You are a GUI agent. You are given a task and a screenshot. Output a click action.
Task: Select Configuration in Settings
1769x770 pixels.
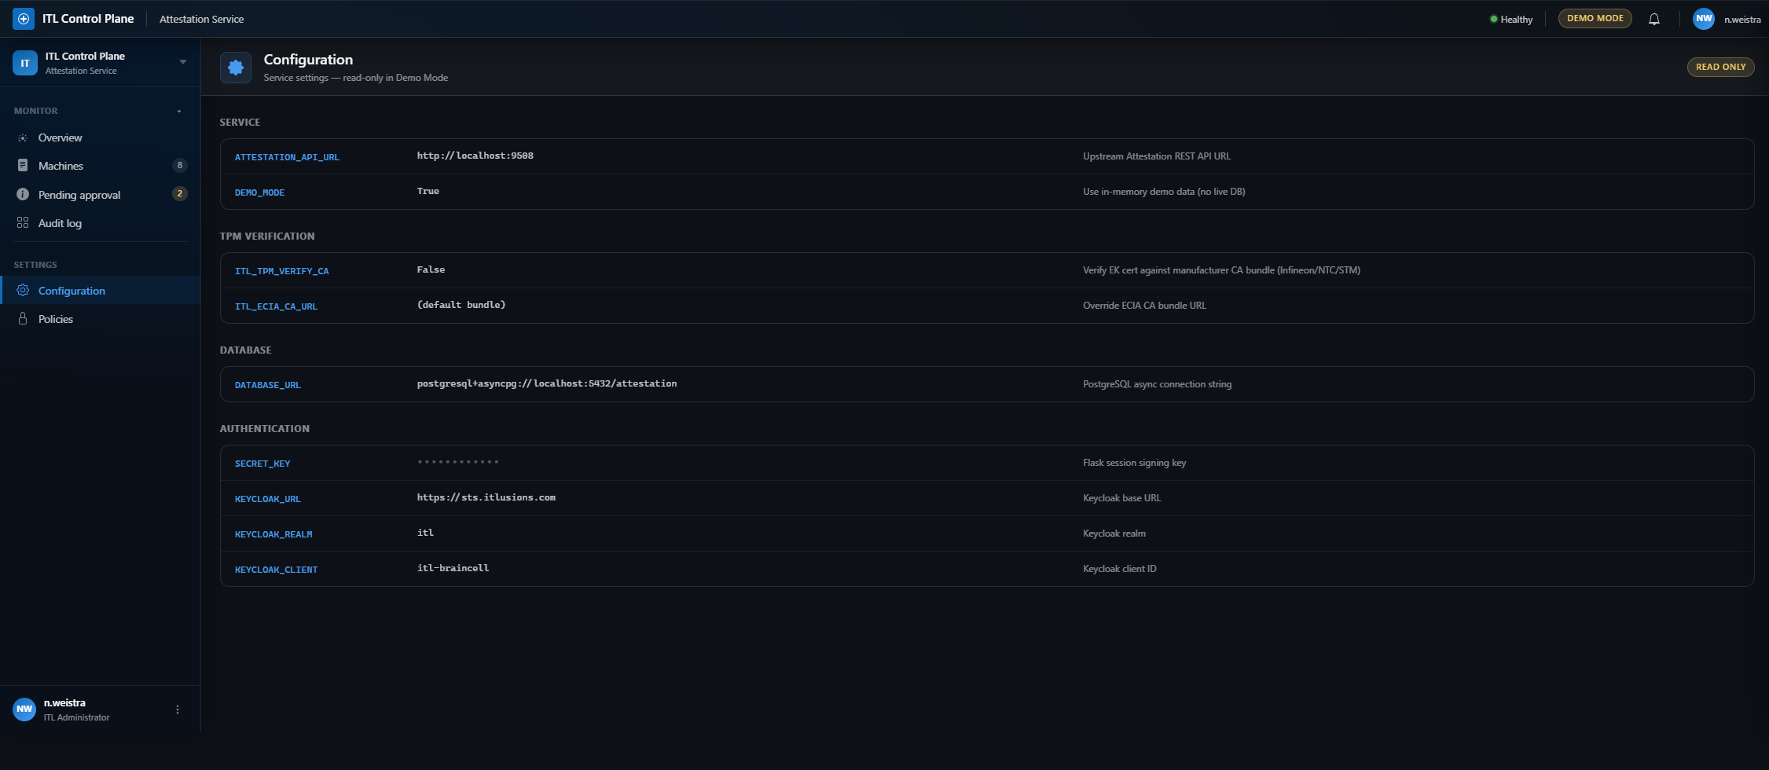[101, 291]
